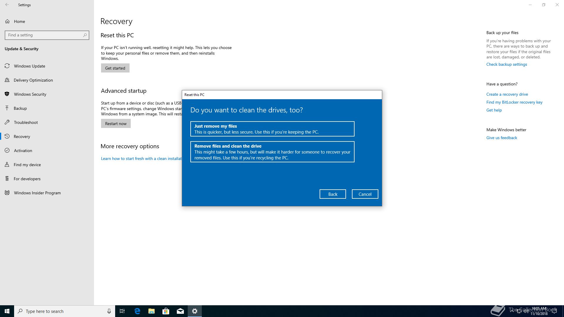
Task: Click the taskbar clock showing 11/10/2018
Action: (x=539, y=311)
